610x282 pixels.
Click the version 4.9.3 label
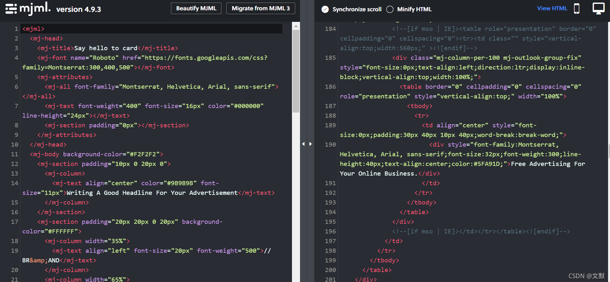click(79, 9)
